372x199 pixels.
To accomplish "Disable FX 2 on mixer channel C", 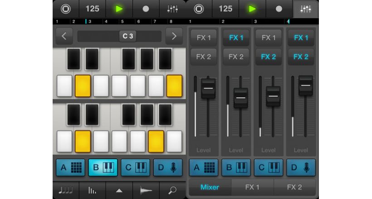I will [x=269, y=57].
